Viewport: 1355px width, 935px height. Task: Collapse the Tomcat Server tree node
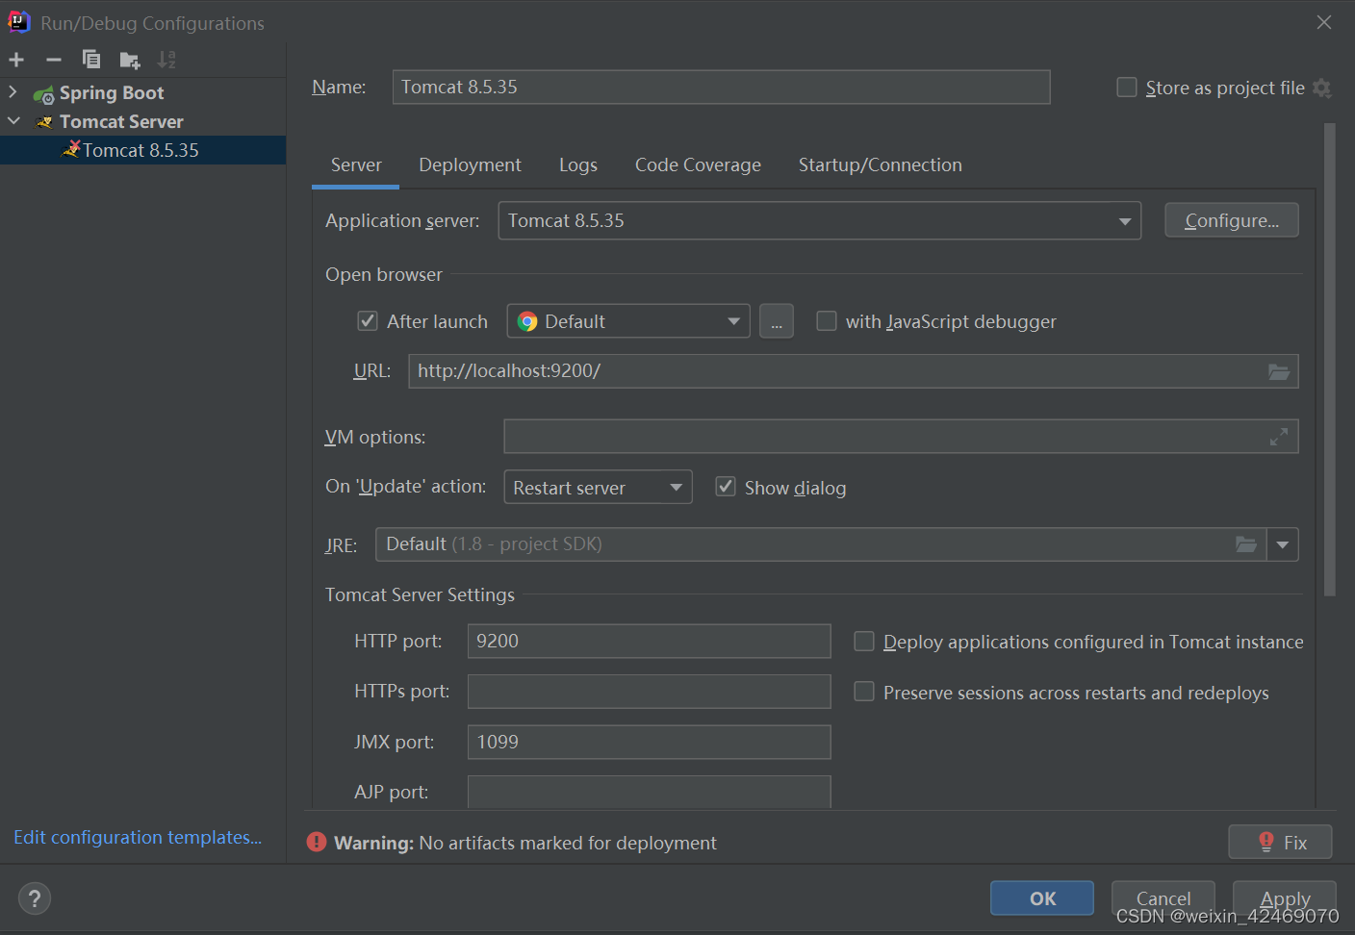(x=13, y=121)
